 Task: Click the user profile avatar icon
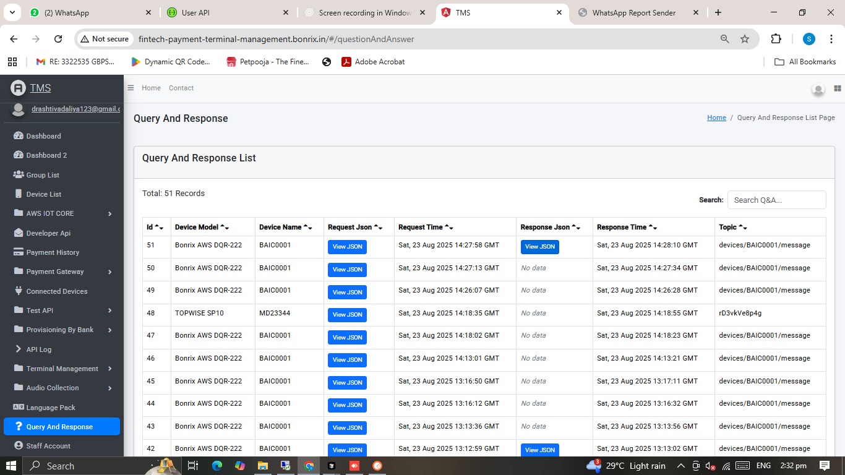pos(818,88)
